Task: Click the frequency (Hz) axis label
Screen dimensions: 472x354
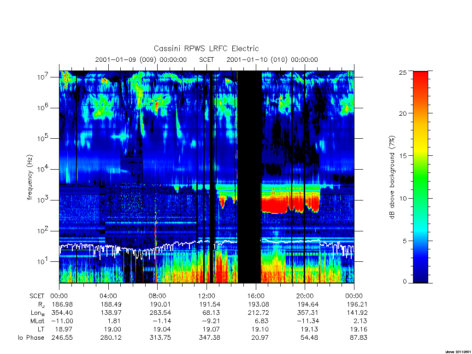Action: pos(29,177)
